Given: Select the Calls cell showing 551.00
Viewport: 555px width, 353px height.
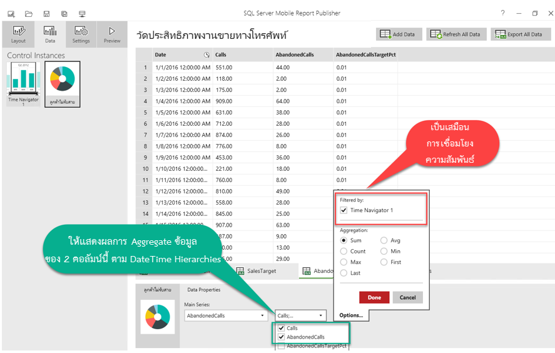Looking at the screenshot, I should (243, 67).
